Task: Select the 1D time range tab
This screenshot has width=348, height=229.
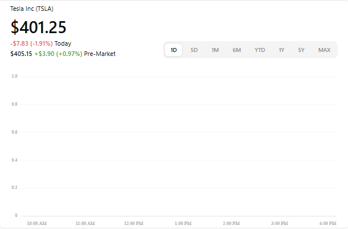Action: [173, 50]
